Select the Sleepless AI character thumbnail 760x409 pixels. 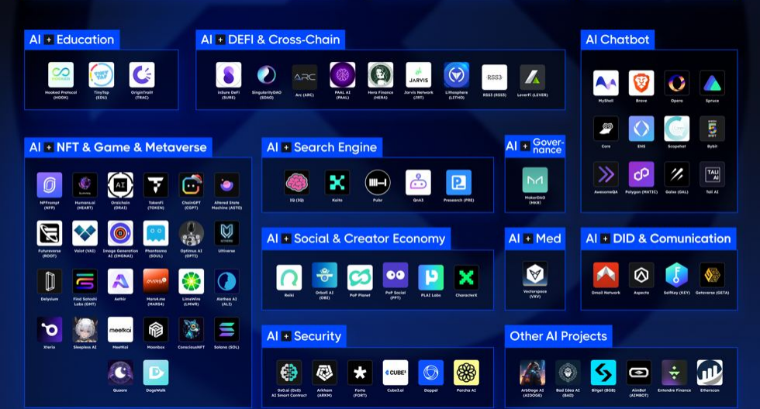tap(85, 329)
